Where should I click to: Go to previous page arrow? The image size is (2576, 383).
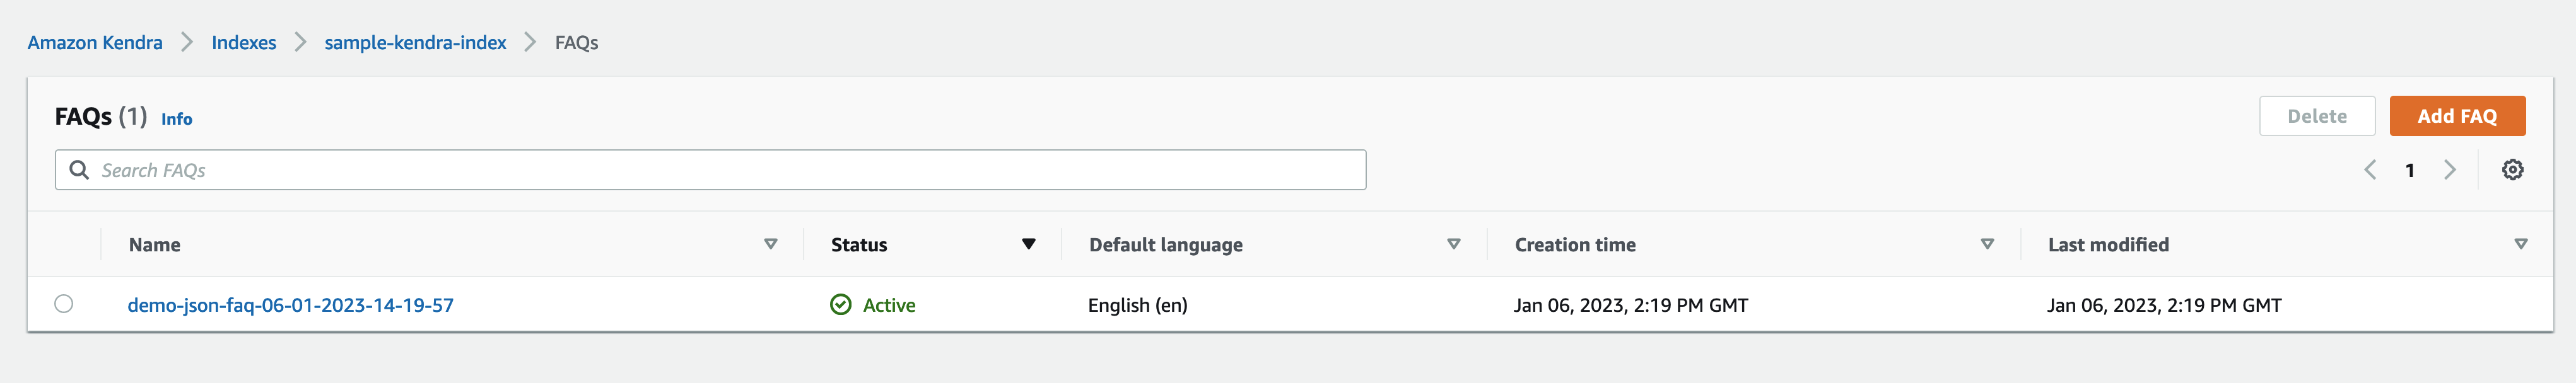2369,170
